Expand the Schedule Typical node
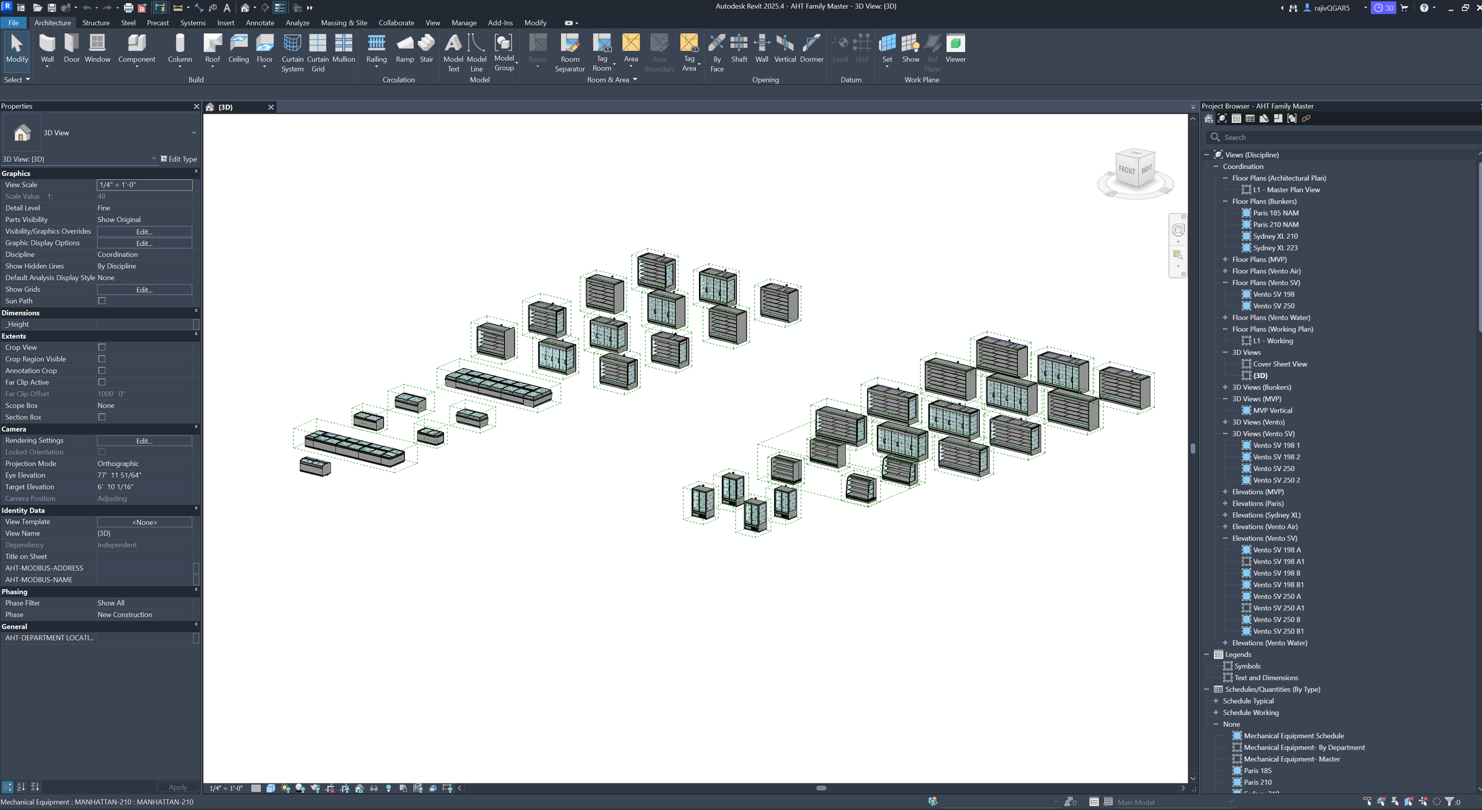The height and width of the screenshot is (810, 1482). [x=1216, y=700]
